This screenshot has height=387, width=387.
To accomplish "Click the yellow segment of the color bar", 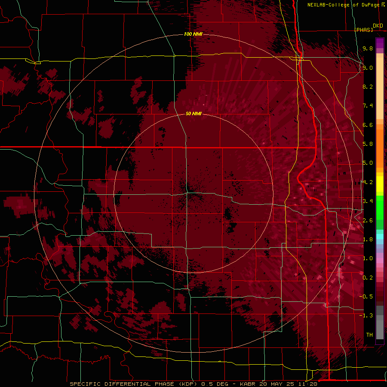I will tap(380, 184).
